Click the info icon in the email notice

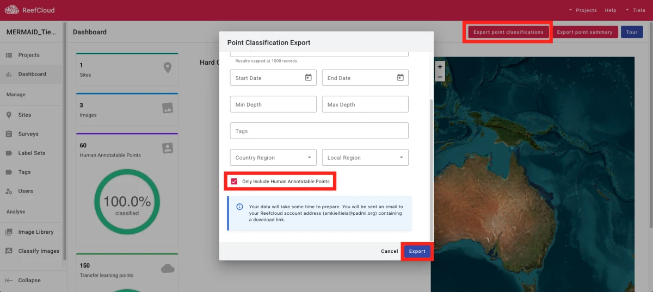(x=239, y=207)
